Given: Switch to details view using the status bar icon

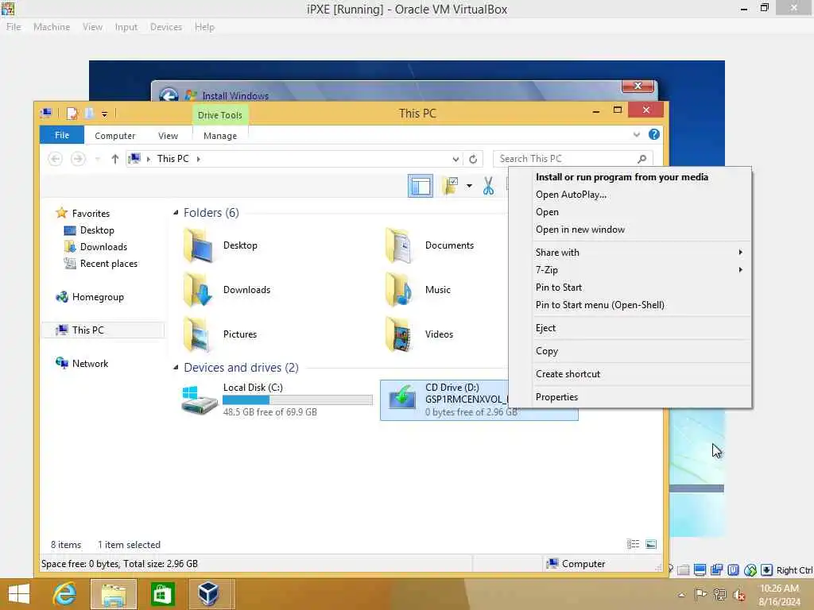Looking at the screenshot, I should 633,544.
